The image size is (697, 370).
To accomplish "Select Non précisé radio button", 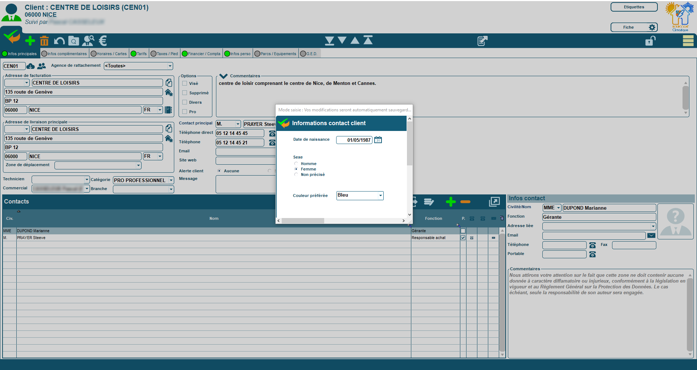I will 296,174.
